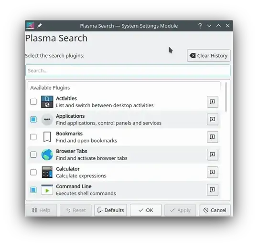Click the Activities plugin icon
The image size is (258, 246).
click(47, 102)
